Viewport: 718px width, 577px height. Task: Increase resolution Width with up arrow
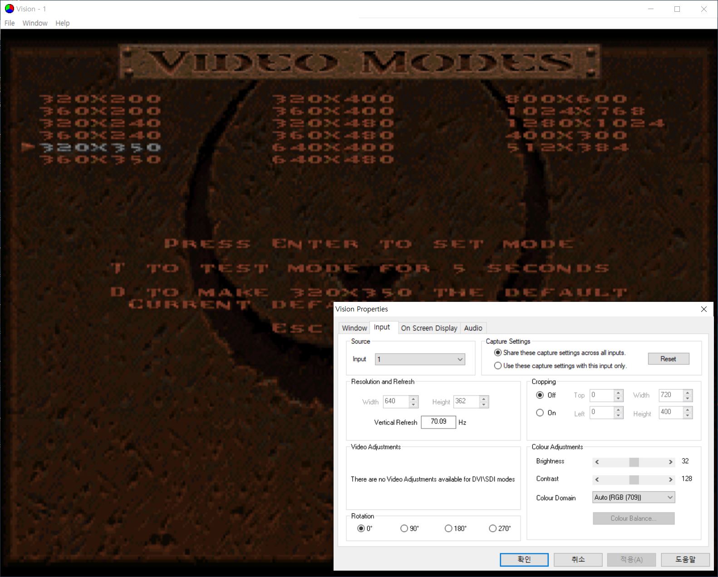(x=413, y=399)
